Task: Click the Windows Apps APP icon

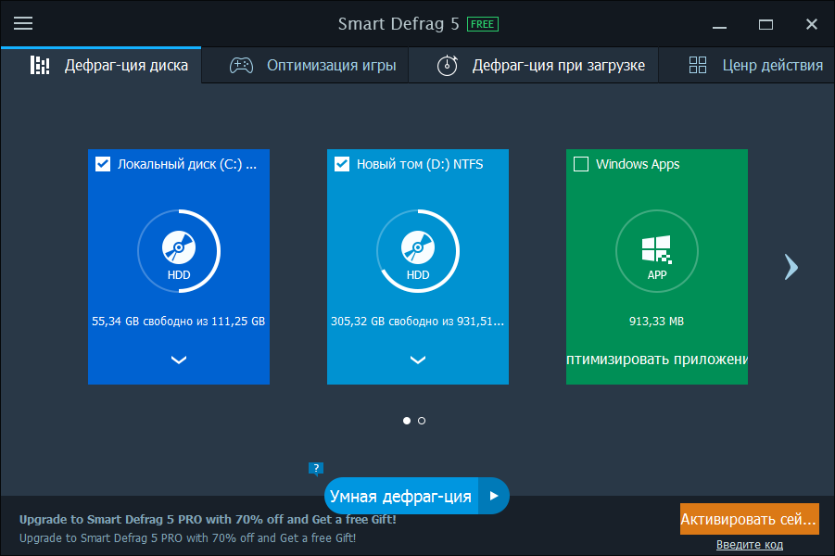Action: click(x=656, y=248)
